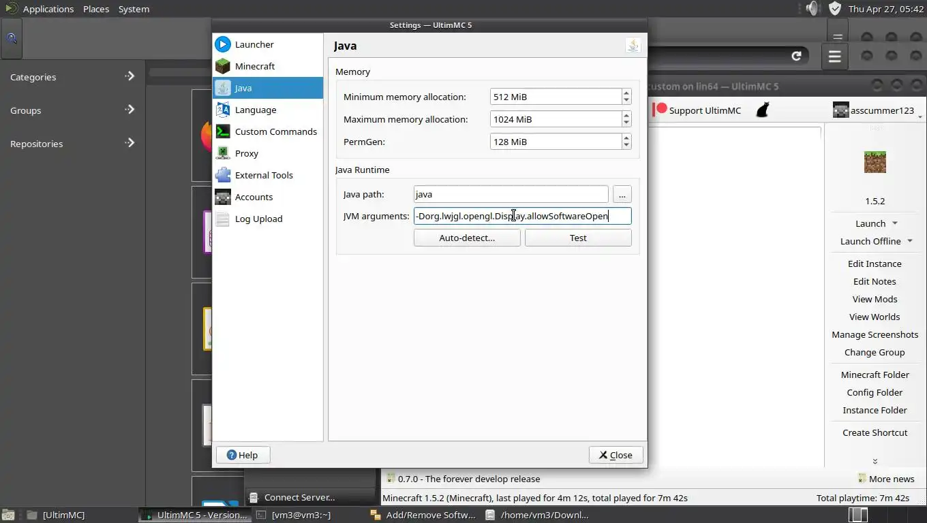
Task: Open Minecraft Folder from instance panel
Action: [x=875, y=375]
